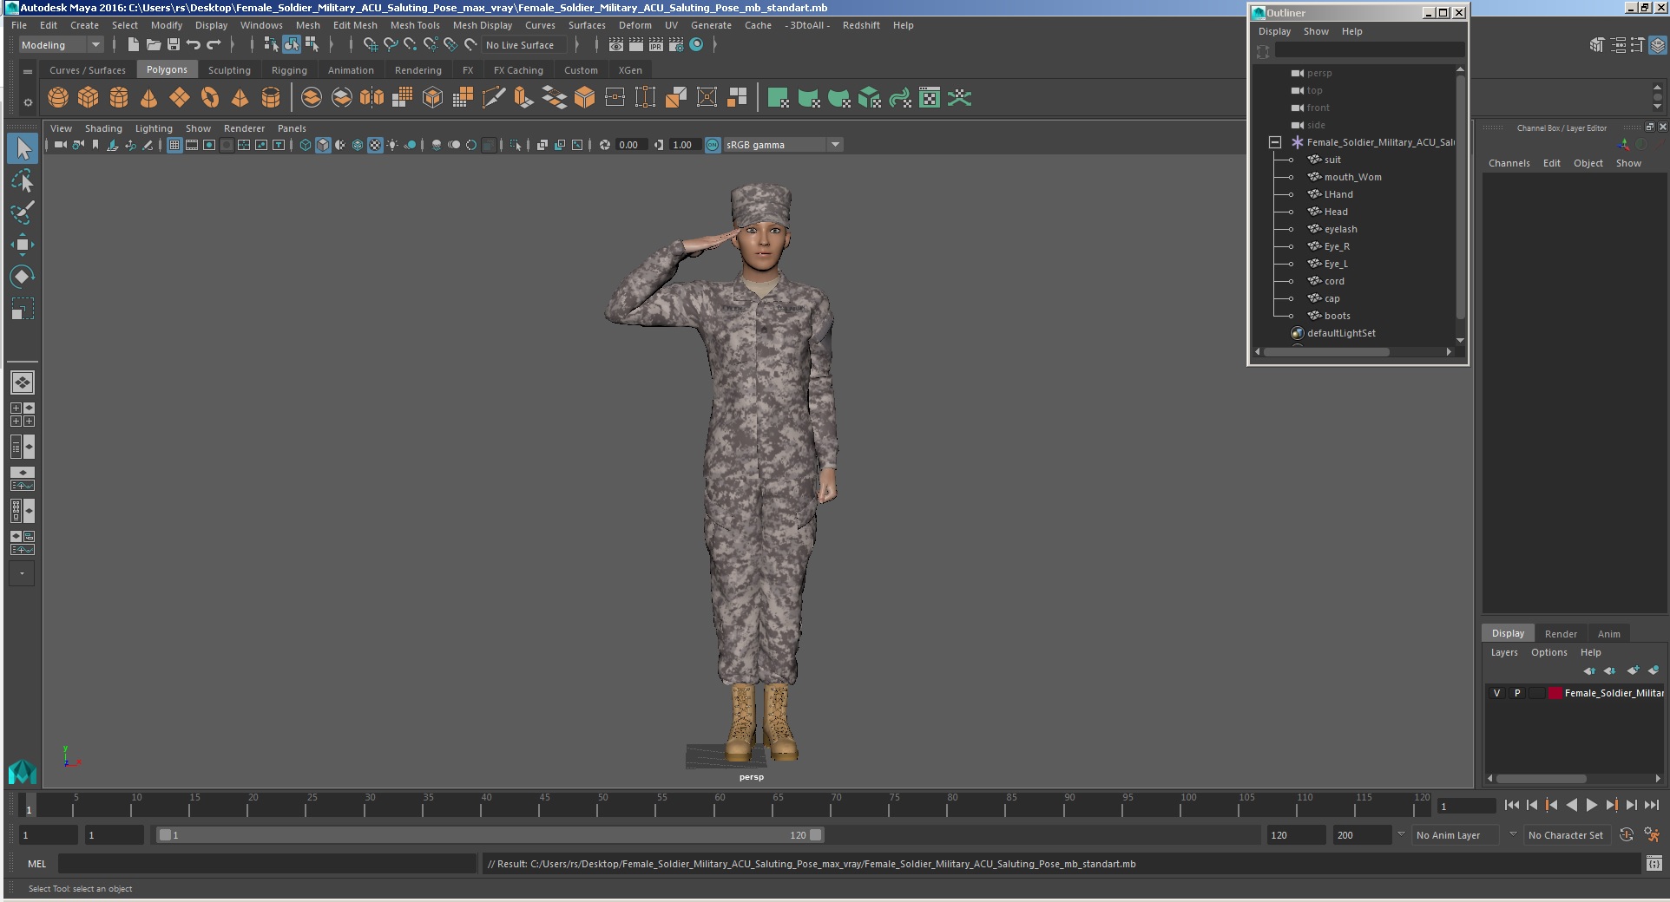Click the Multi-Cut tool shelf icon
This screenshot has height=902, width=1670.
(x=494, y=98)
